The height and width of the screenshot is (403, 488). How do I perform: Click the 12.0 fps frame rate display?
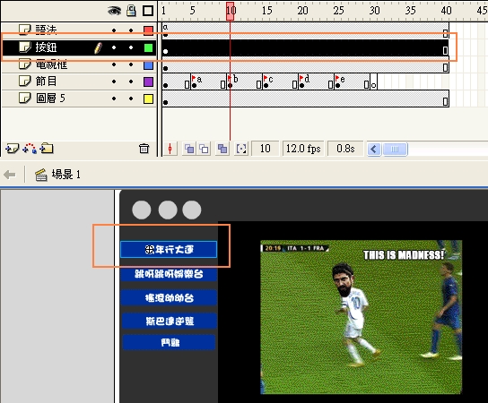pos(303,149)
